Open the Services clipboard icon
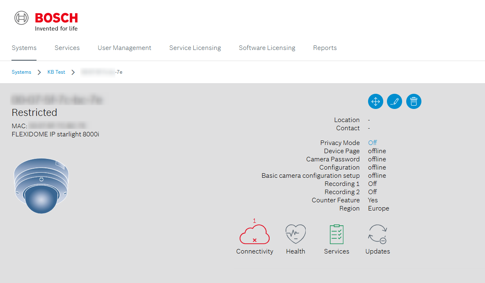This screenshot has width=485, height=283. [336, 235]
